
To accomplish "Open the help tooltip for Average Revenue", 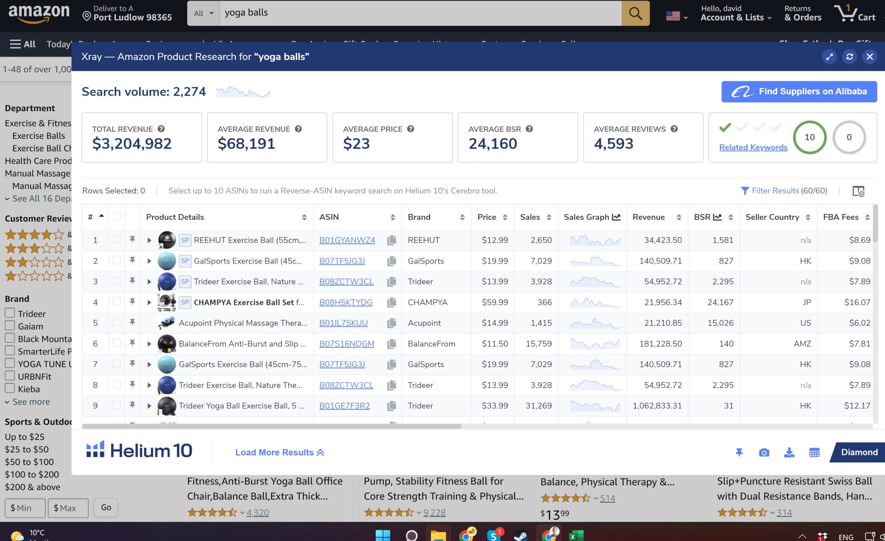I will point(298,129).
